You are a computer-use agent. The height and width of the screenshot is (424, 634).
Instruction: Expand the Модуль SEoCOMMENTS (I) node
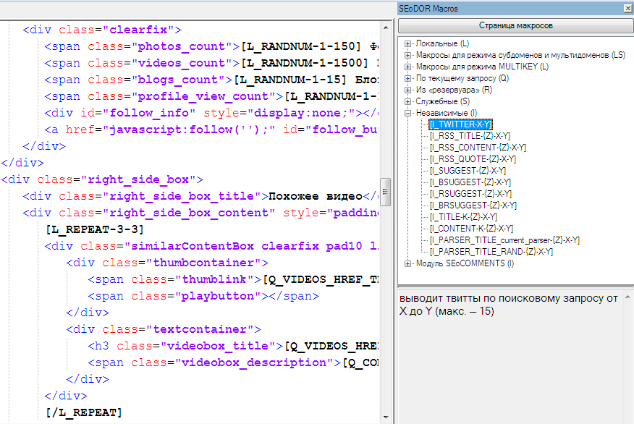click(x=409, y=263)
